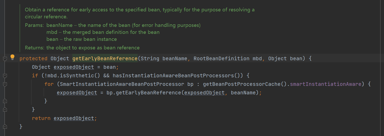
Task: Collapse the getEarlyBeanReference method fold marker
Action: click(x=5, y=59)
